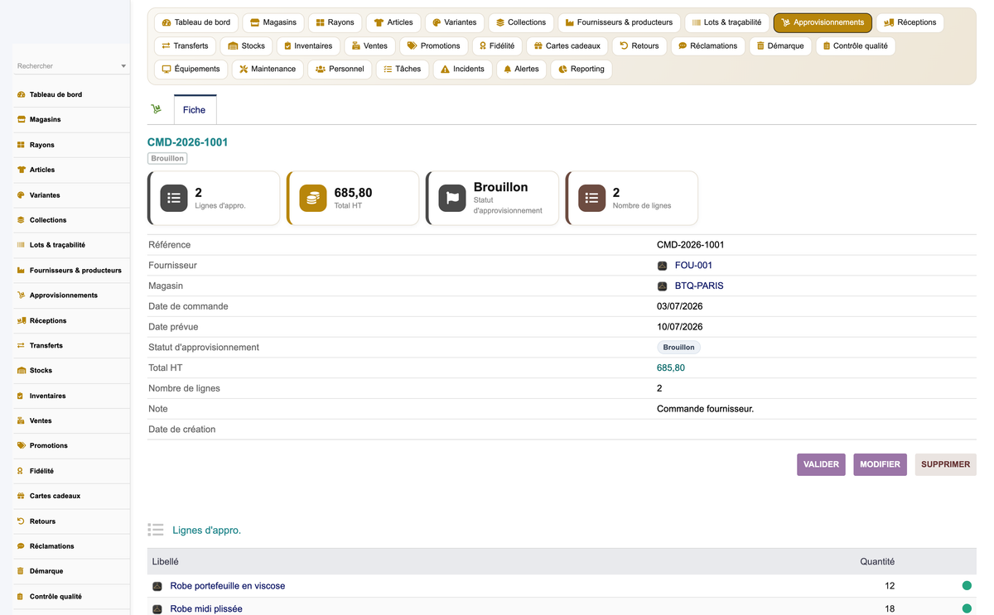Click the cart icon left of Fiche tab
Viewport: 994px width, 615px height.
coord(157,109)
